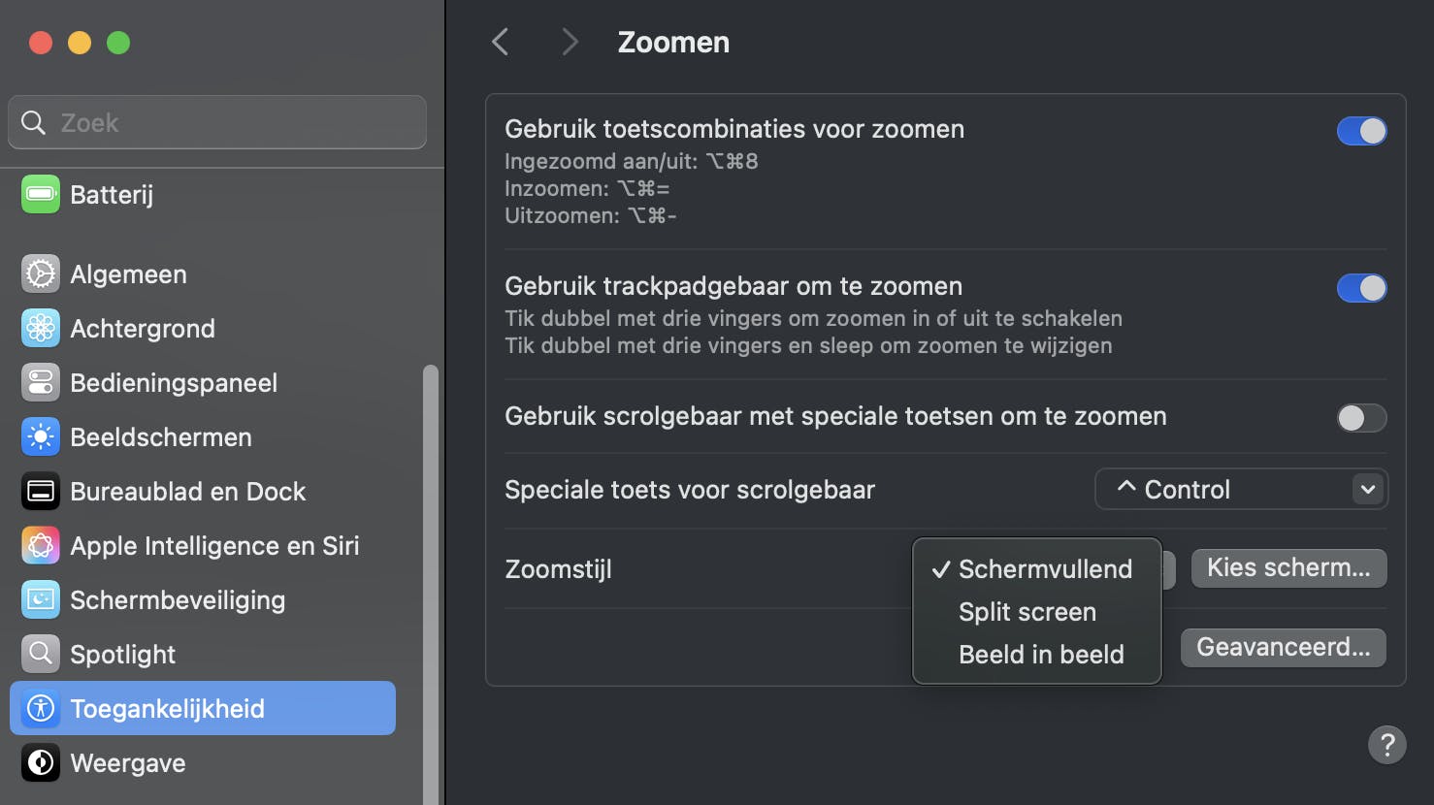Click the back navigation chevron
This screenshot has width=1434, height=805.
point(500,42)
